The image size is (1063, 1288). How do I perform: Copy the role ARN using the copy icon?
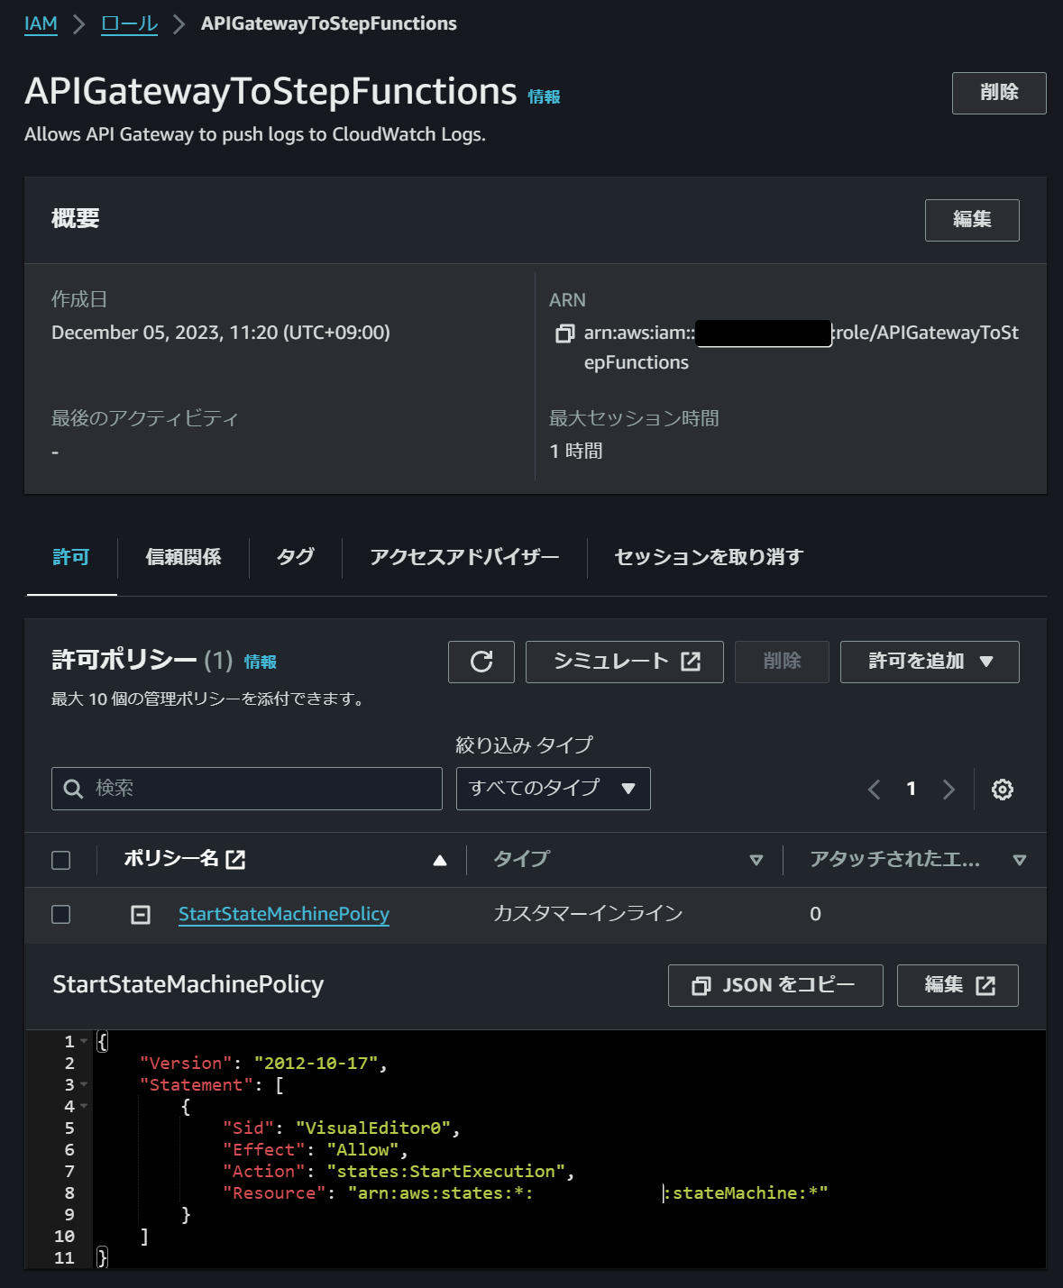point(565,333)
